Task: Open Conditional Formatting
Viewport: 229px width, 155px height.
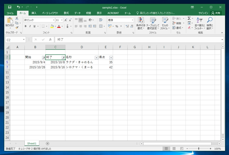Action: (141, 23)
